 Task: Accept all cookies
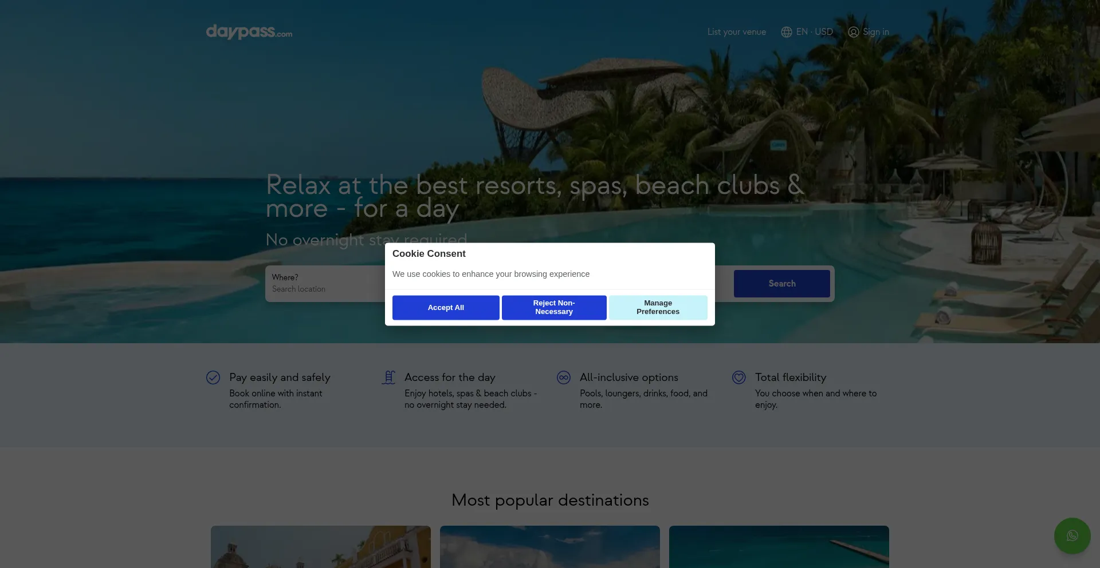(446, 308)
